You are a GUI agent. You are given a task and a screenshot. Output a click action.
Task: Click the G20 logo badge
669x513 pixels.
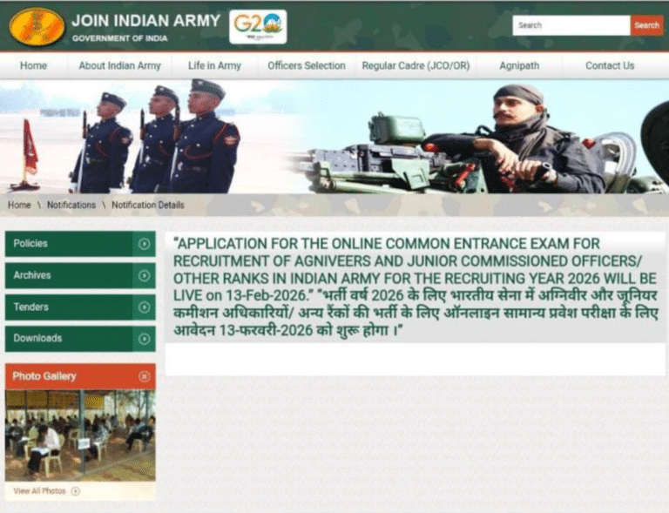point(258,27)
